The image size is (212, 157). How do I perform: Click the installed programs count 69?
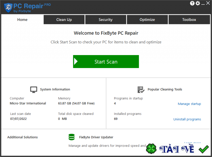pos(116,119)
